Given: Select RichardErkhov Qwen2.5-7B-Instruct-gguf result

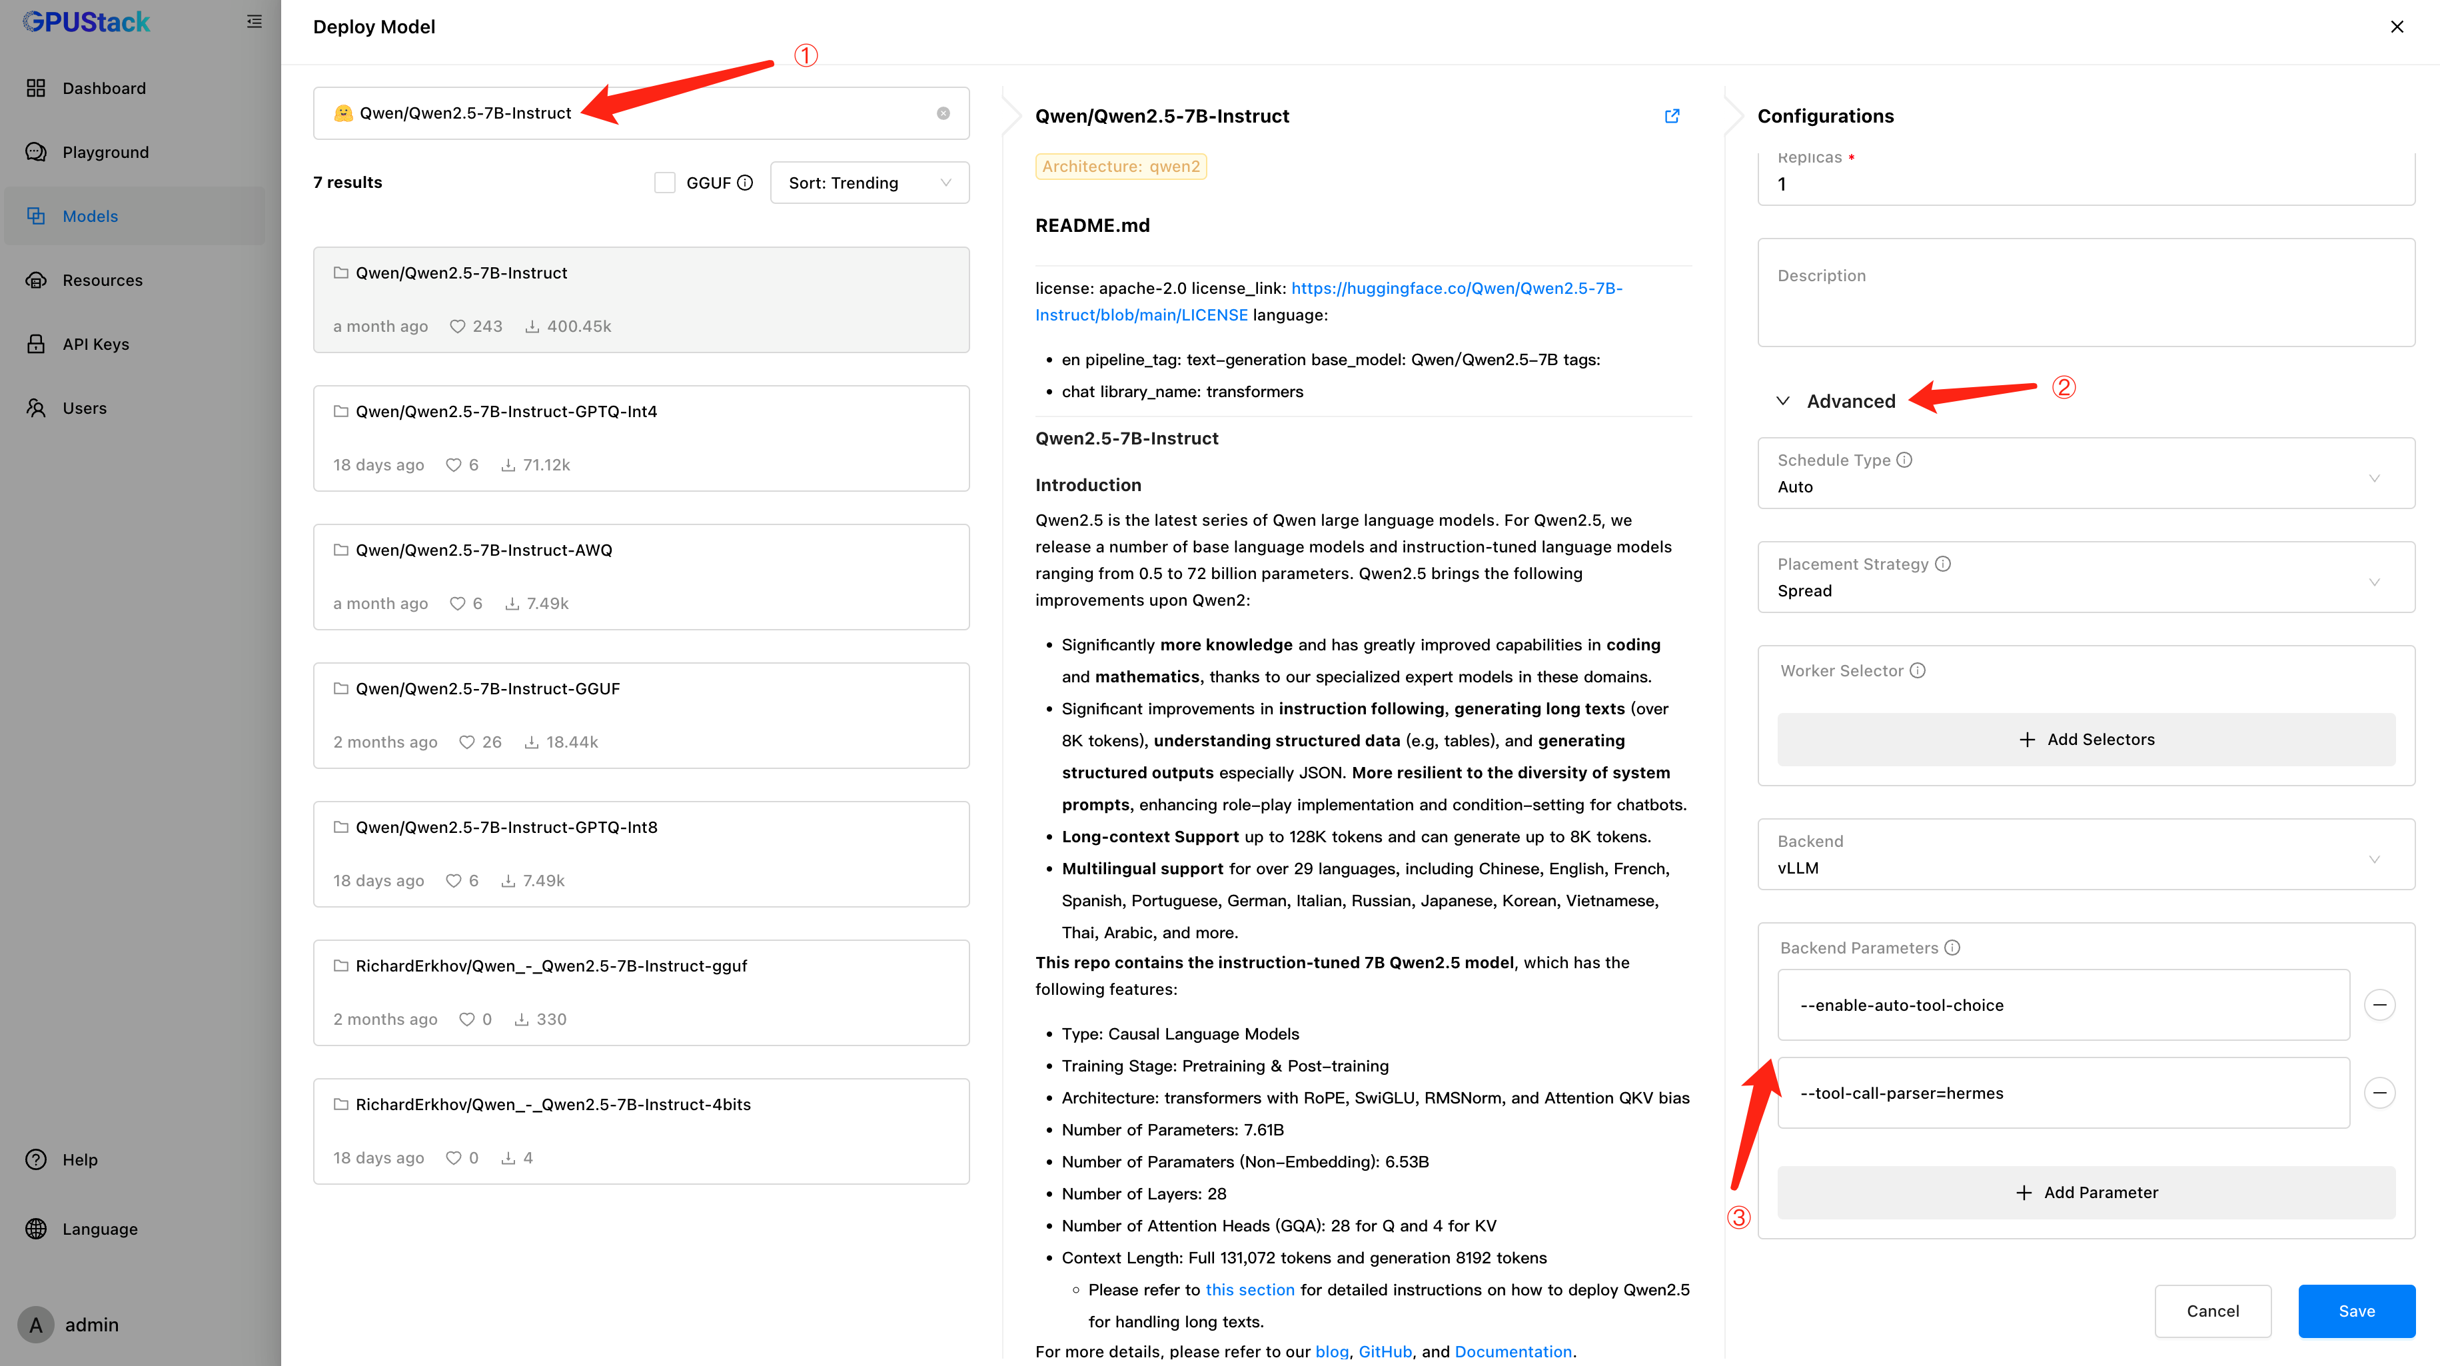Looking at the screenshot, I should [x=641, y=993].
